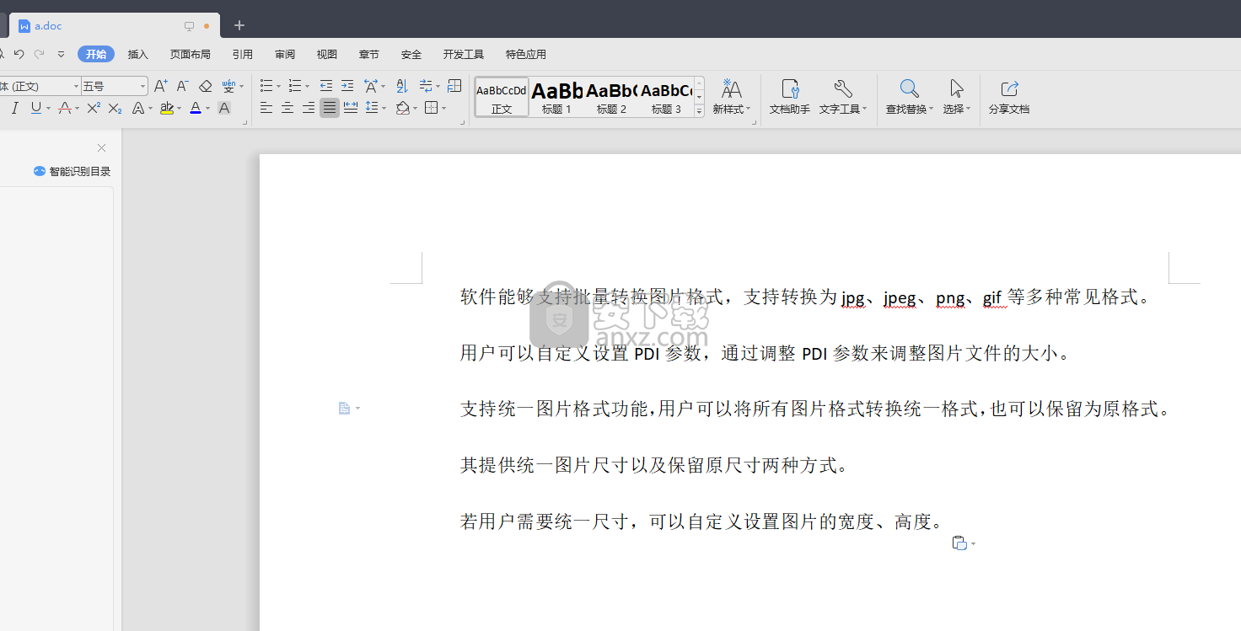Screen dimensions: 1241x631
Task: Click the borders grid icon
Action: pyautogui.click(x=431, y=108)
